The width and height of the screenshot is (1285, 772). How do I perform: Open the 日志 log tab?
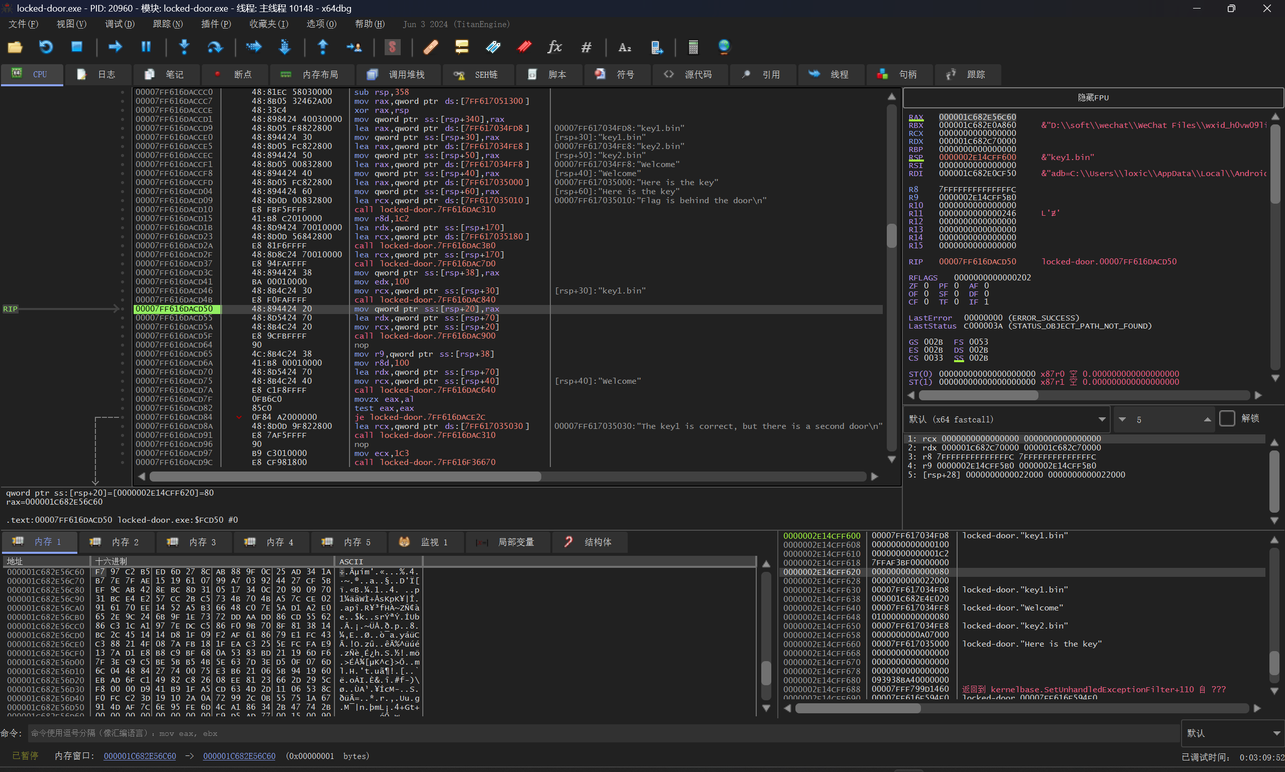pos(97,74)
